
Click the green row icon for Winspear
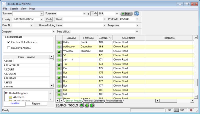59,51
